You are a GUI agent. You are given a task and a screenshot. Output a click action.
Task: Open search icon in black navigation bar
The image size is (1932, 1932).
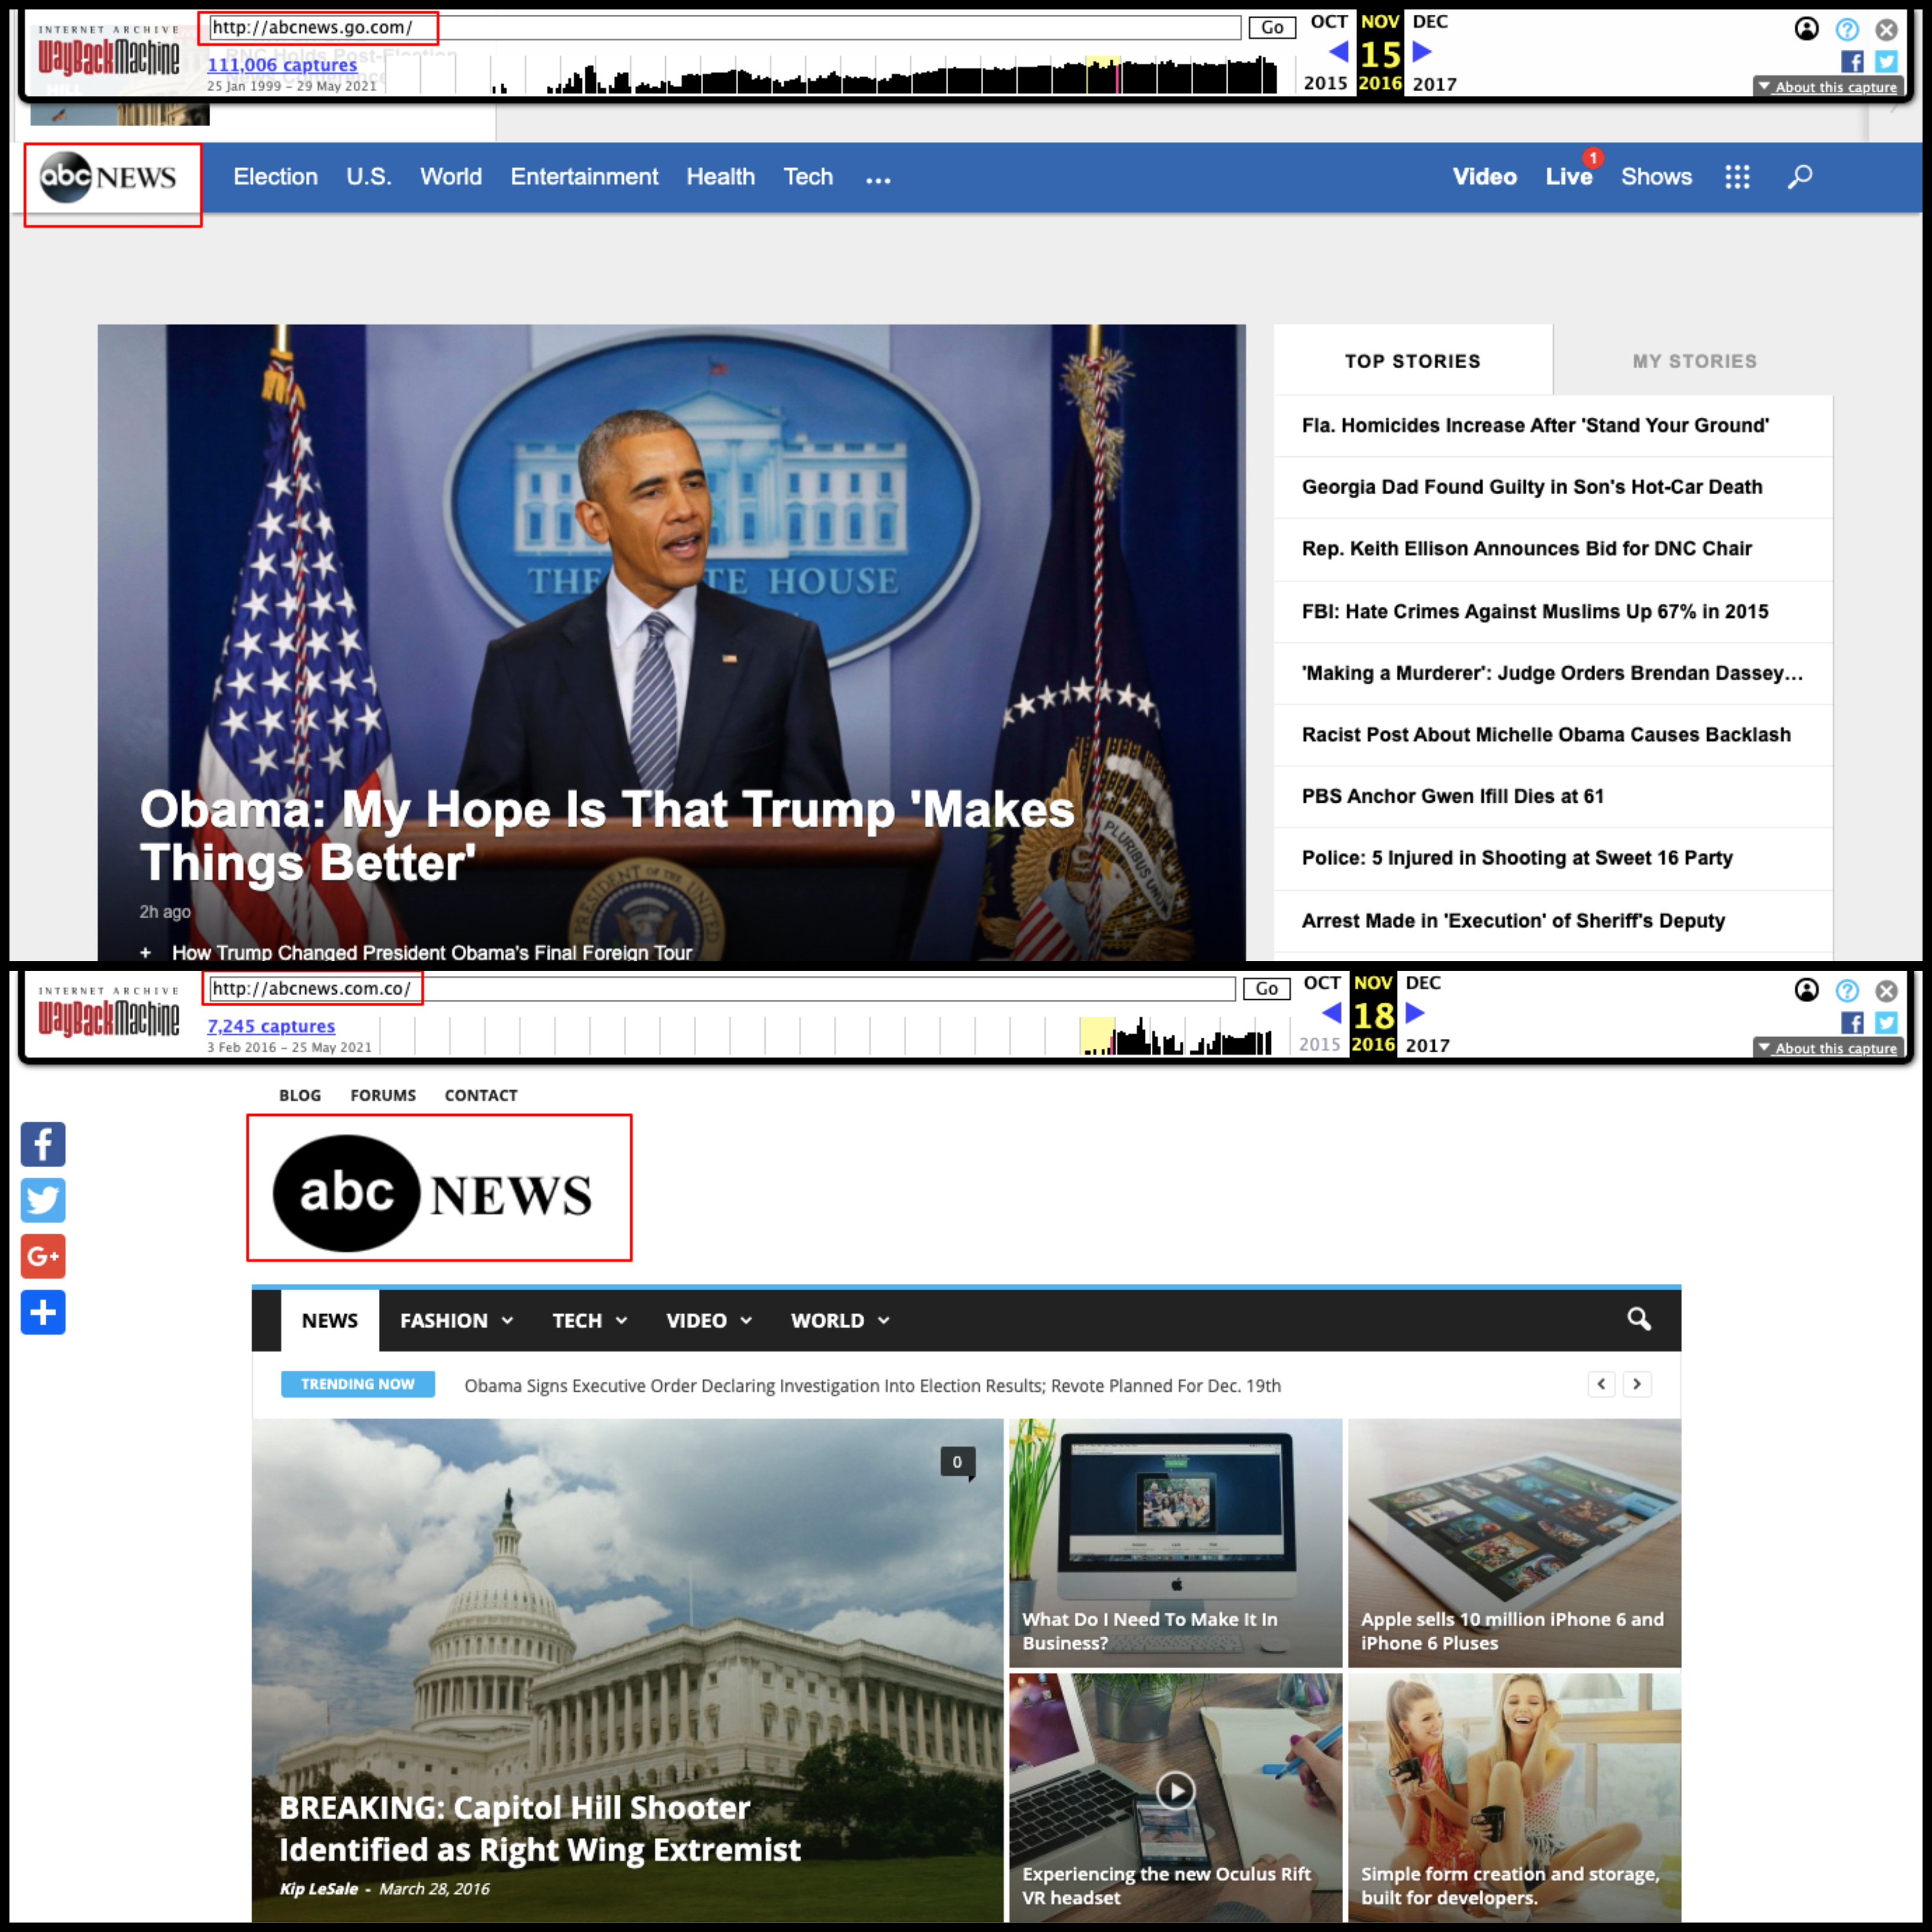pos(1638,1319)
